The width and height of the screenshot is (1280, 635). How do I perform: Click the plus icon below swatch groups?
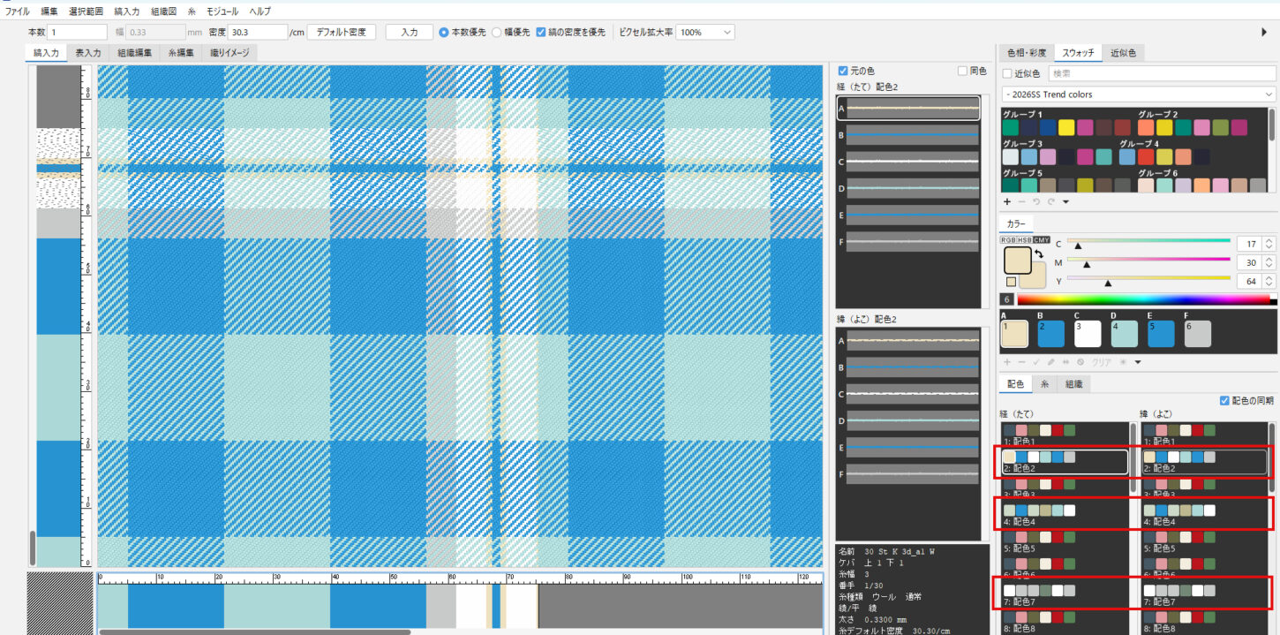click(1007, 201)
